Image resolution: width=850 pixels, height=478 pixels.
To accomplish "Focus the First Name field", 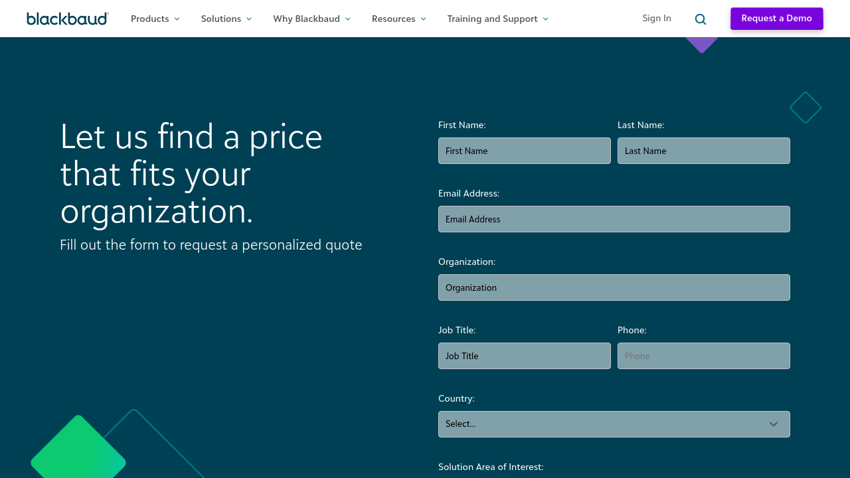I will 524,151.
